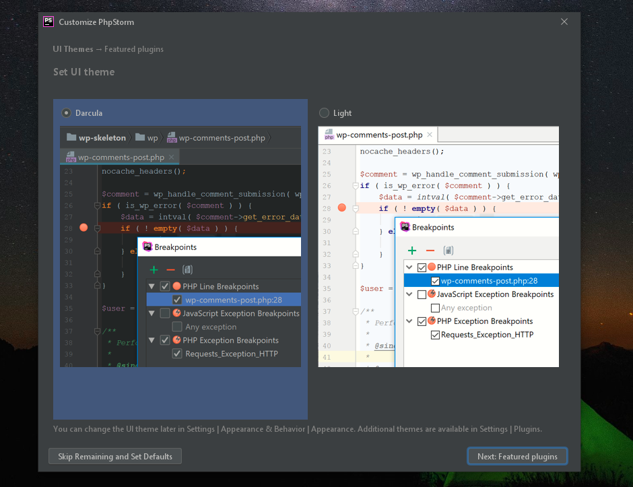Click line 28 fold marker in Darcula preview
Screen dimensions: 633x487
coord(97,228)
